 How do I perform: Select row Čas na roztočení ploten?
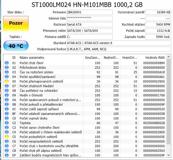click(85, 72)
